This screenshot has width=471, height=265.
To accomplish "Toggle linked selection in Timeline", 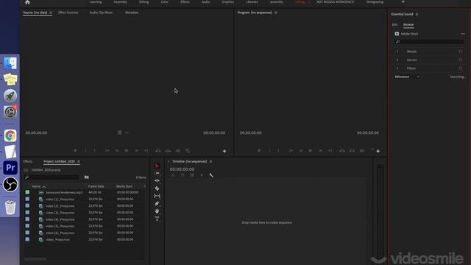I will [192, 175].
